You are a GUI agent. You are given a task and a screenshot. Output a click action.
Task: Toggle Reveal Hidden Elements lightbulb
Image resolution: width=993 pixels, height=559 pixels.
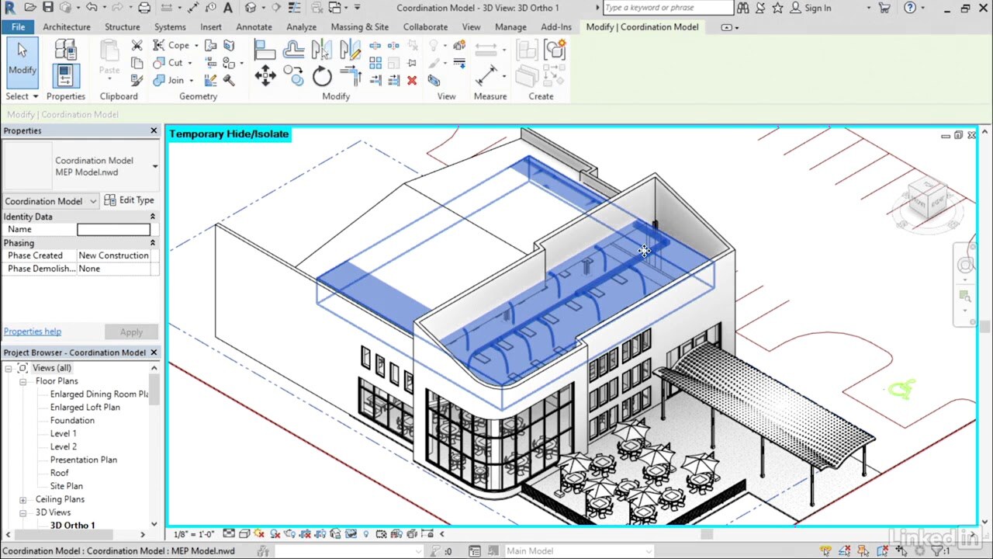(367, 534)
